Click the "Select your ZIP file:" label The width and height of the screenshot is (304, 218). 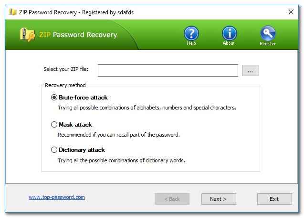(x=66, y=69)
